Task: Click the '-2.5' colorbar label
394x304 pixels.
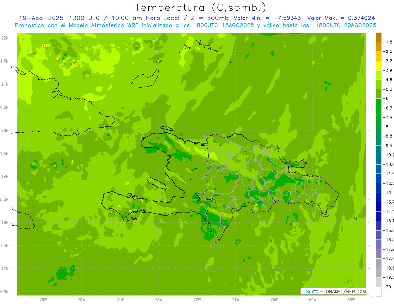Action: (388, 51)
